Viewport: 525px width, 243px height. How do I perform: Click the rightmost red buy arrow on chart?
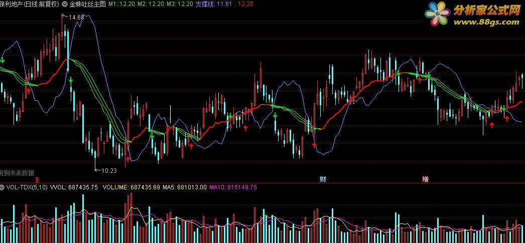point(507,118)
